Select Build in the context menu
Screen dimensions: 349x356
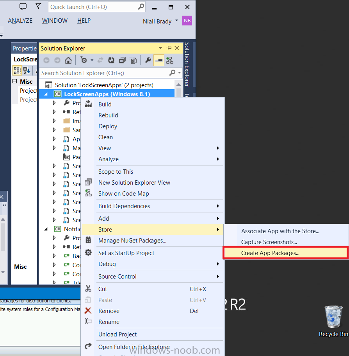(x=153, y=104)
